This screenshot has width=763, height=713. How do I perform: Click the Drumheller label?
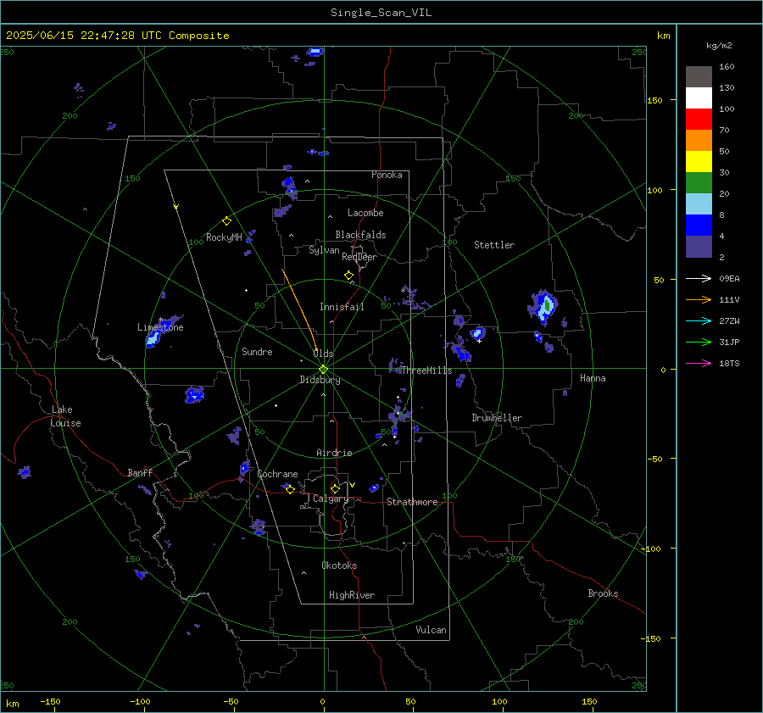tap(496, 418)
